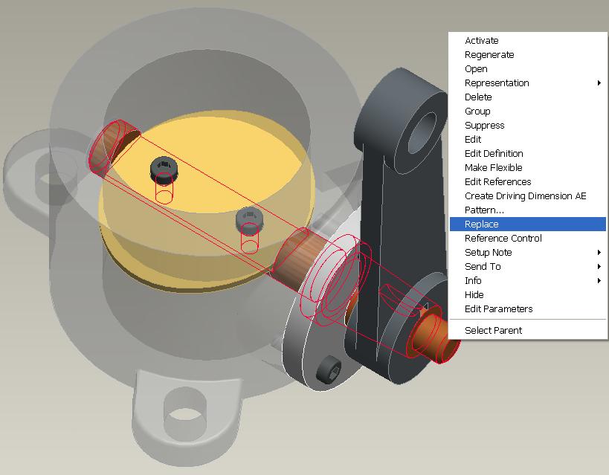609x475 pixels.
Task: Click Make Flexible option
Action: [x=527, y=168]
